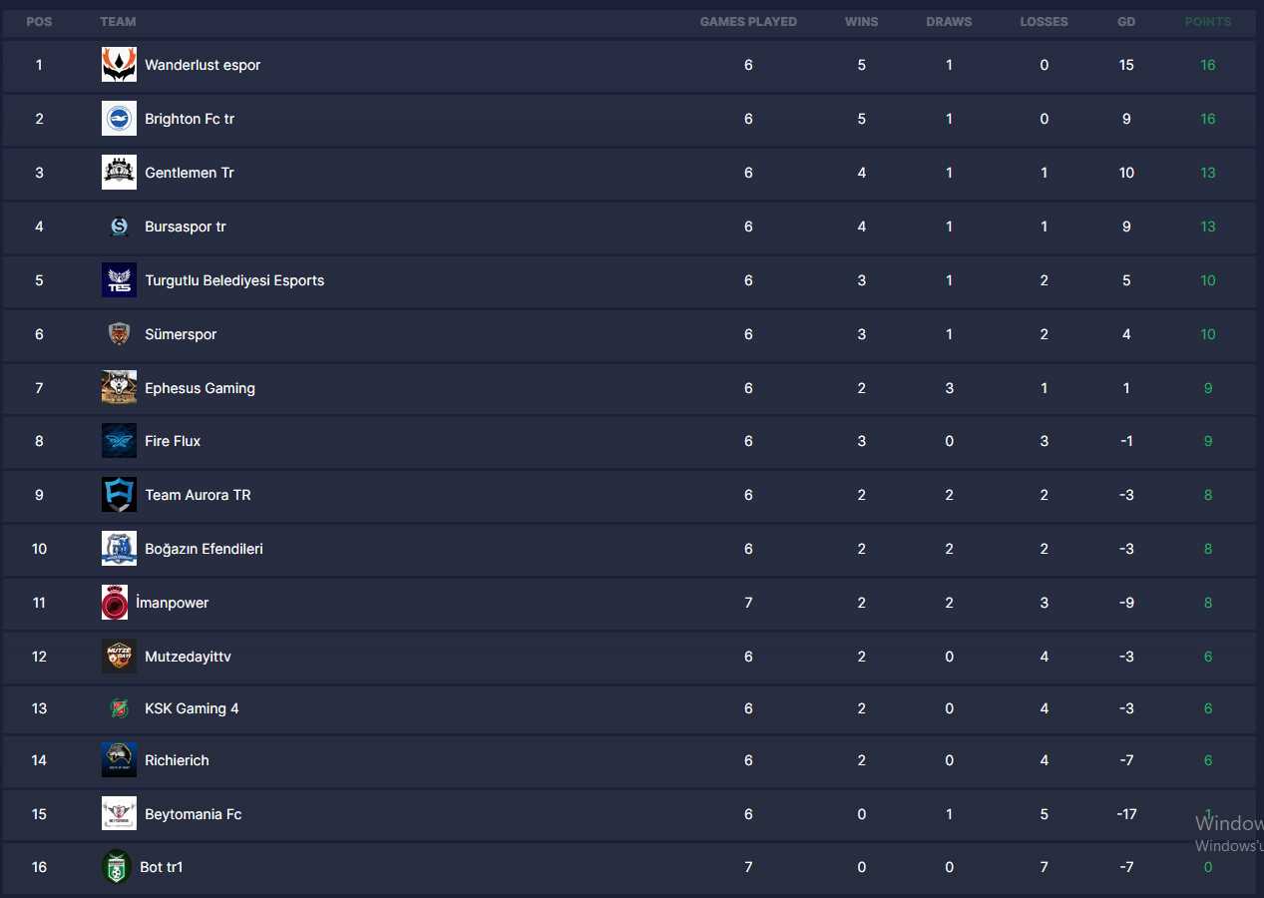Click the Wanderlust espor team logo
The image size is (1264, 898).
pyautogui.click(x=119, y=65)
